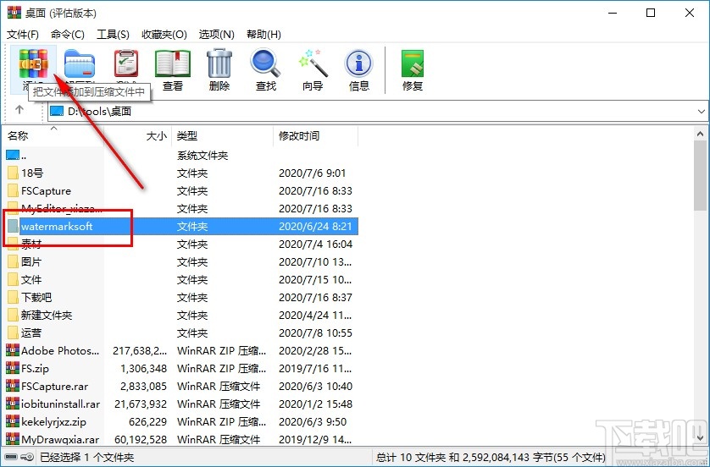Maximize the WinRAR window
The image size is (710, 467).
[651, 13]
